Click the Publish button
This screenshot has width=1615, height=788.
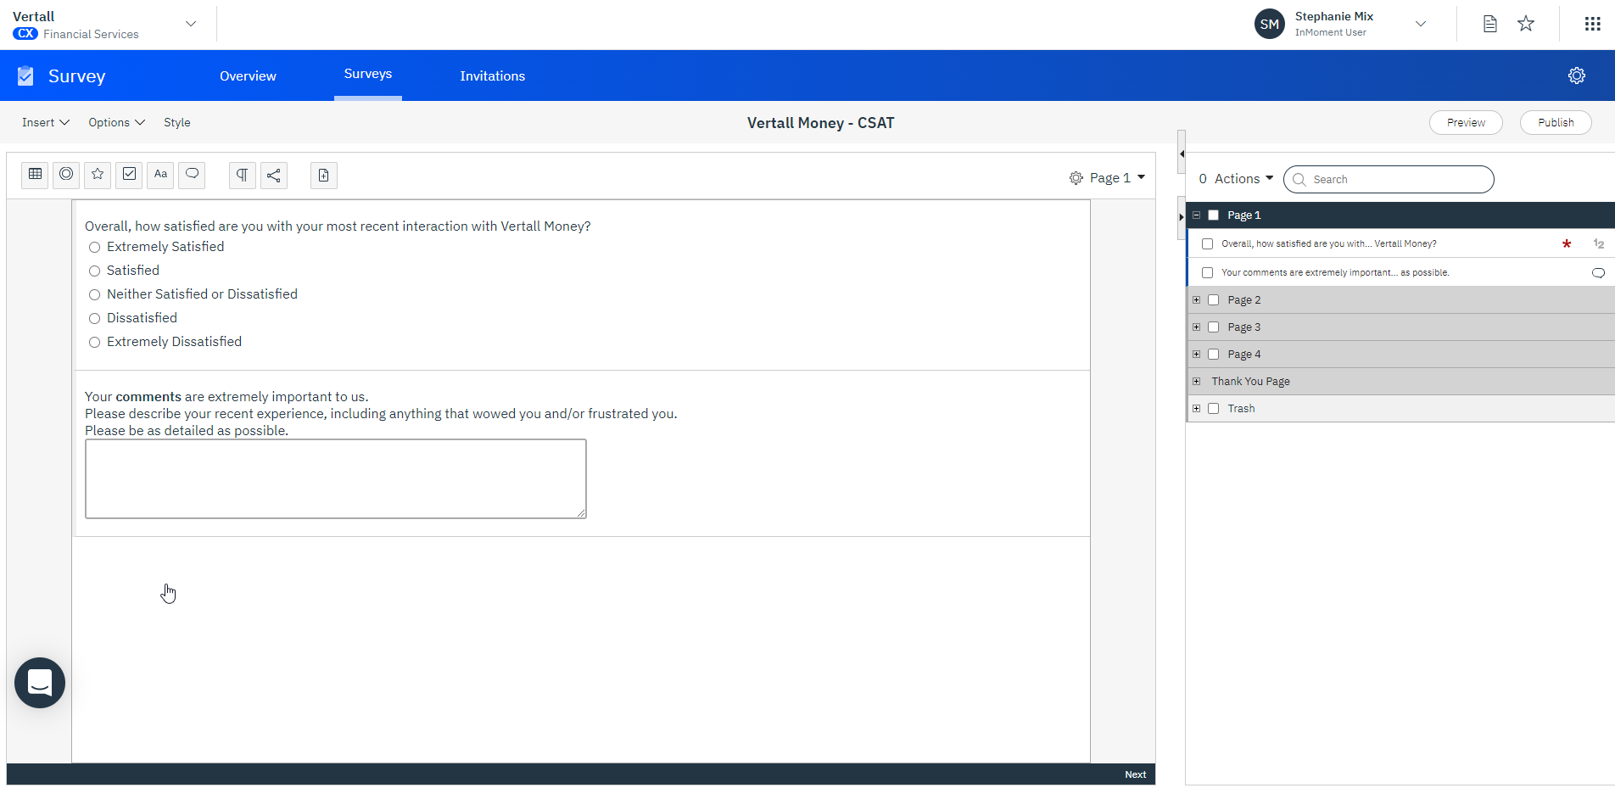1556,123
